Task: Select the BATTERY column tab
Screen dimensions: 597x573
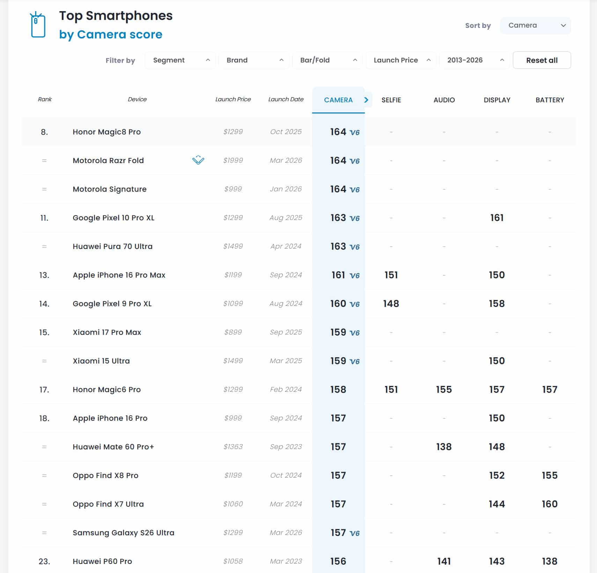Action: coord(550,100)
